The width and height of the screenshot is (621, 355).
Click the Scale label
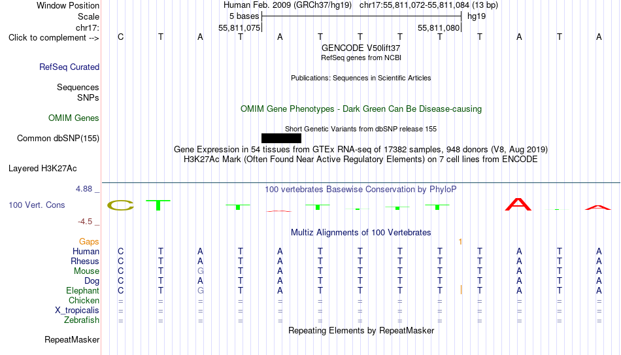(89, 16)
